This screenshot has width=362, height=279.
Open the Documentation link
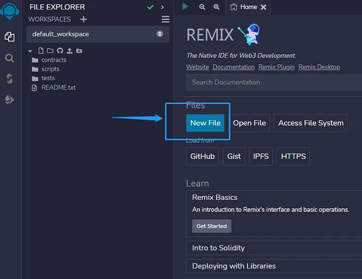(x=233, y=67)
